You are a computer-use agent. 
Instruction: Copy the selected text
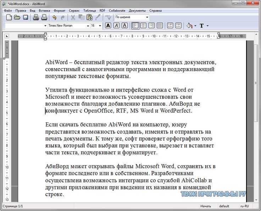(82, 17)
